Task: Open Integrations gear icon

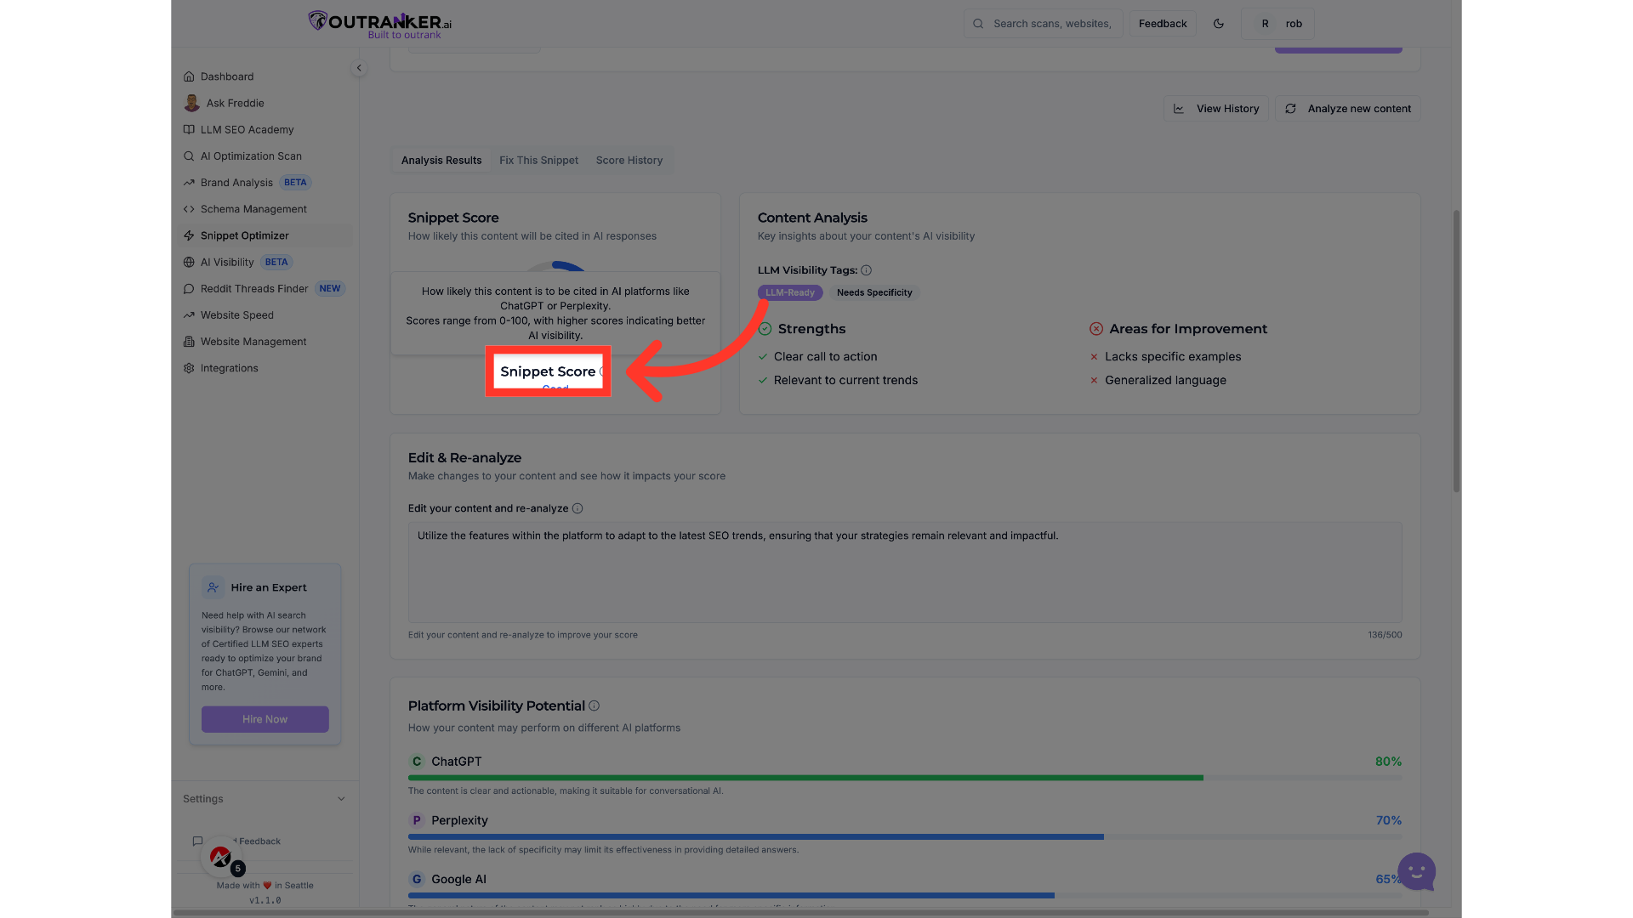Action: click(x=189, y=368)
